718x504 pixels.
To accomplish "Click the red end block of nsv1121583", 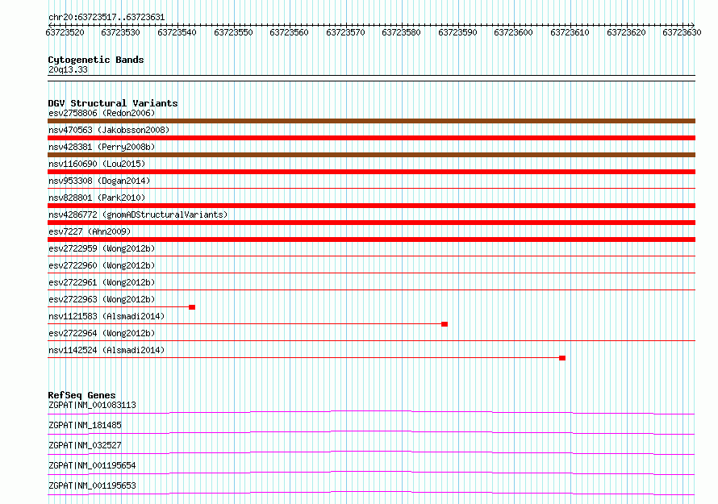I will click(x=445, y=324).
